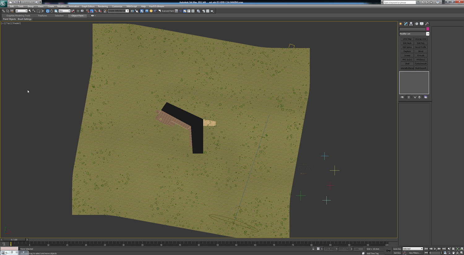Toggle Auto Key animation mode
Viewport: 464px width, 255px height.
click(x=397, y=249)
